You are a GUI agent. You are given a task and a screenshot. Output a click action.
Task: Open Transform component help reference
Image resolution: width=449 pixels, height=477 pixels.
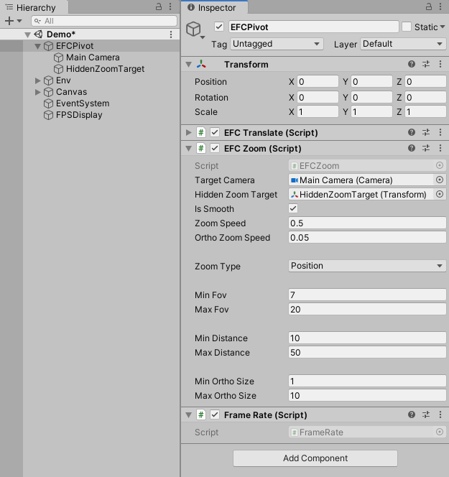click(x=411, y=64)
